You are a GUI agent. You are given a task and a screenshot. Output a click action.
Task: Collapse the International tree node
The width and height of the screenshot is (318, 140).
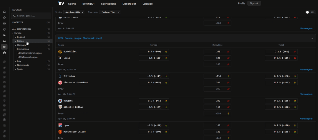[x=15, y=49]
